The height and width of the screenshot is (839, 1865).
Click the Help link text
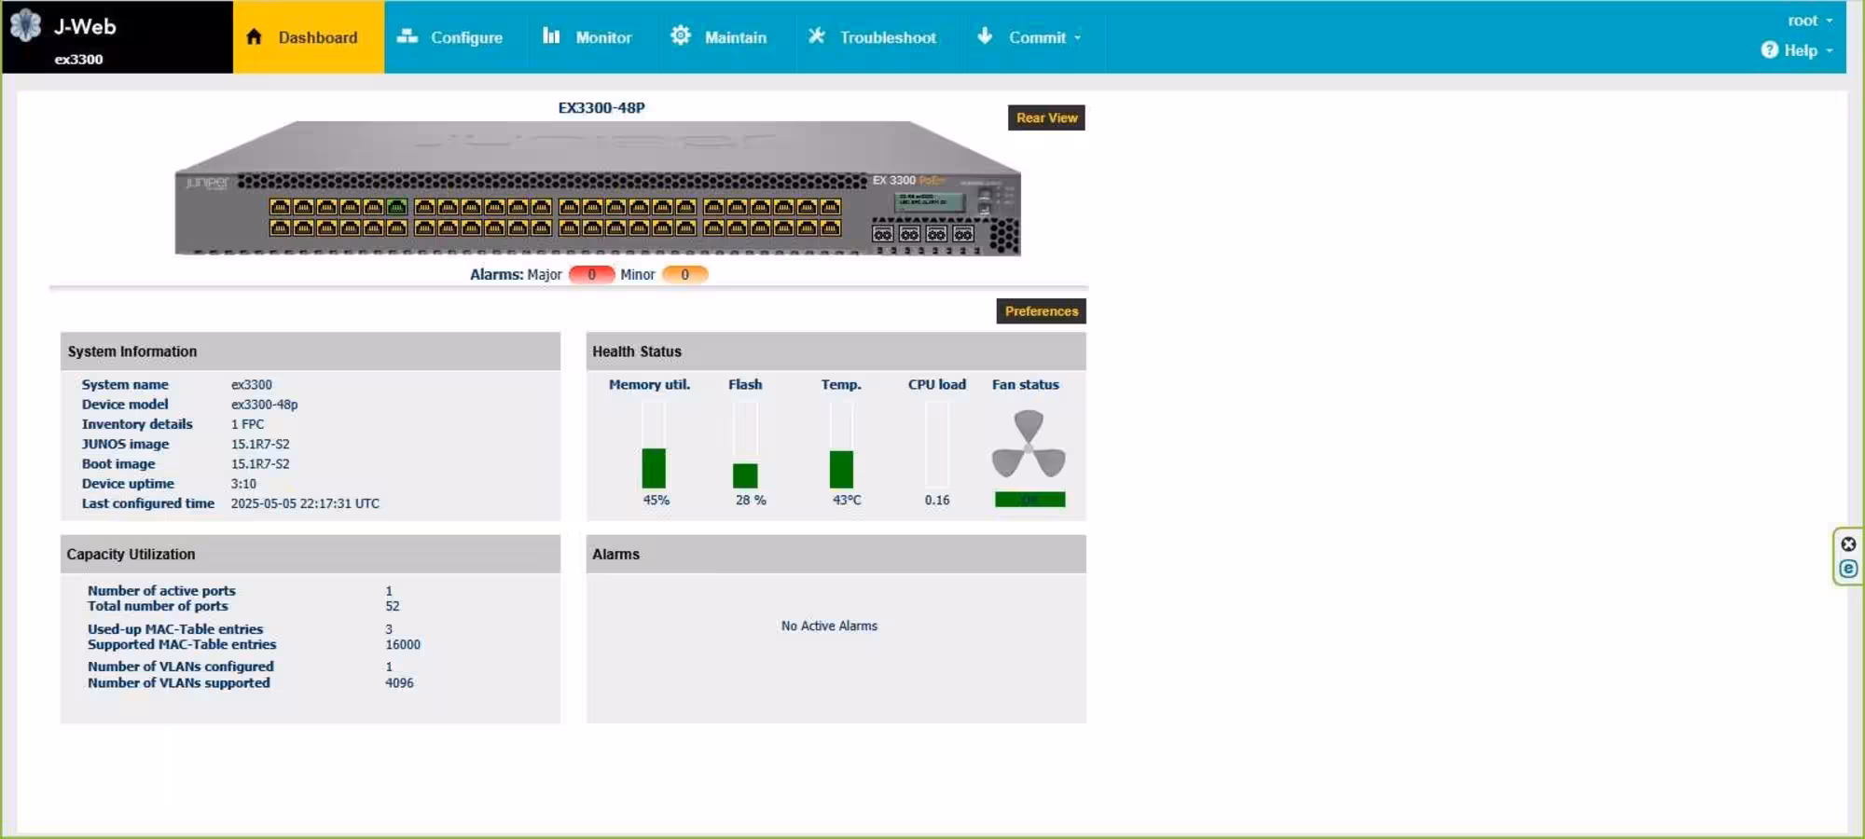pos(1801,50)
